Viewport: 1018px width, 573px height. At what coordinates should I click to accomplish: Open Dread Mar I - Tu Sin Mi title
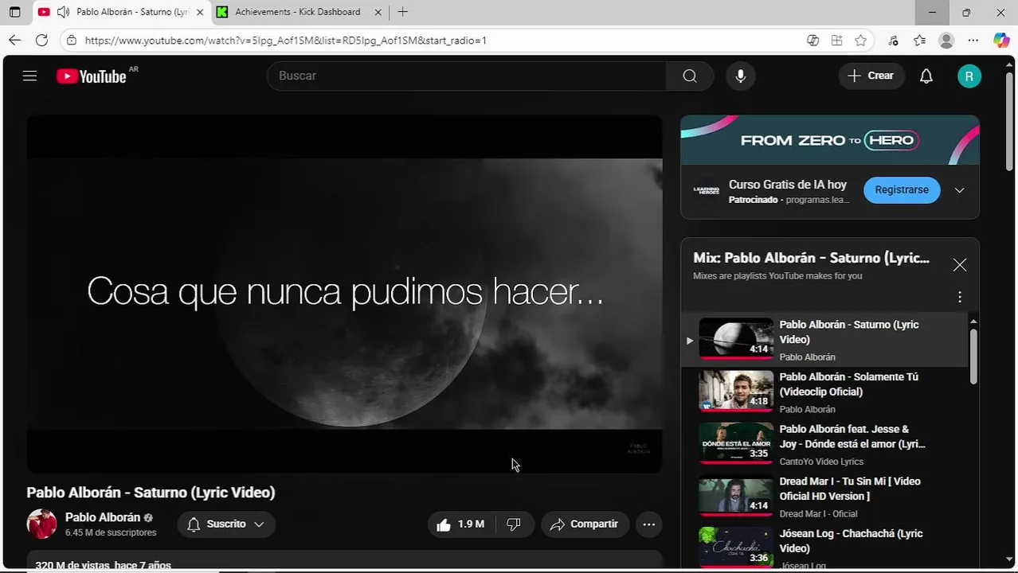click(849, 489)
